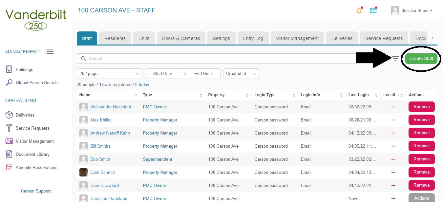Open the filter icon beside search
443x202 pixels.
point(395,58)
